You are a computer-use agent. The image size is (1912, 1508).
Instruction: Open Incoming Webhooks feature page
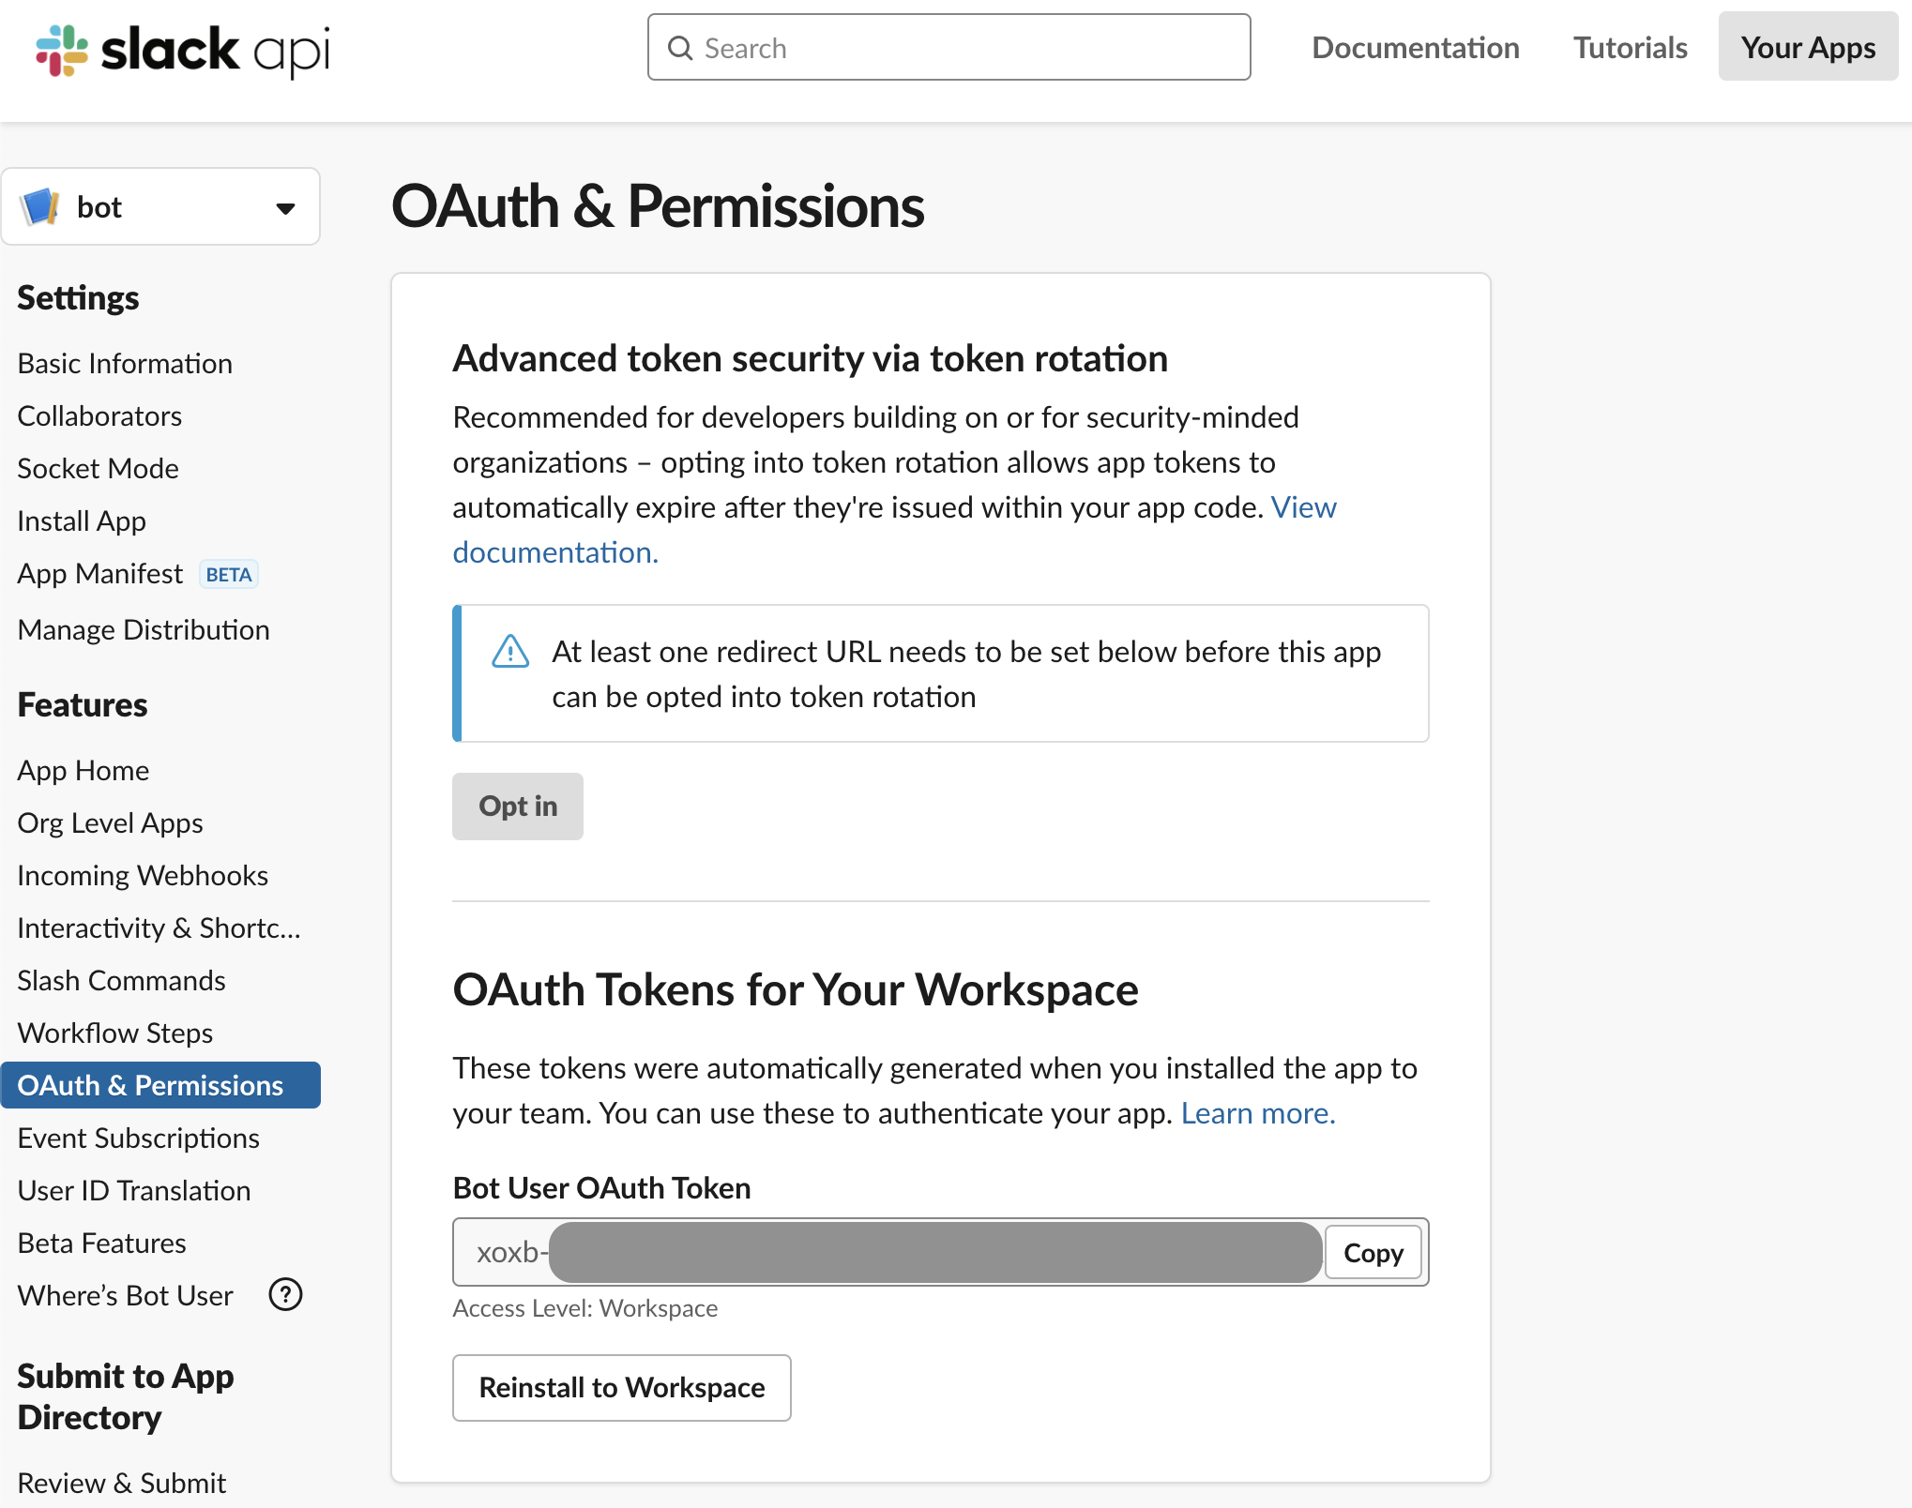(143, 875)
